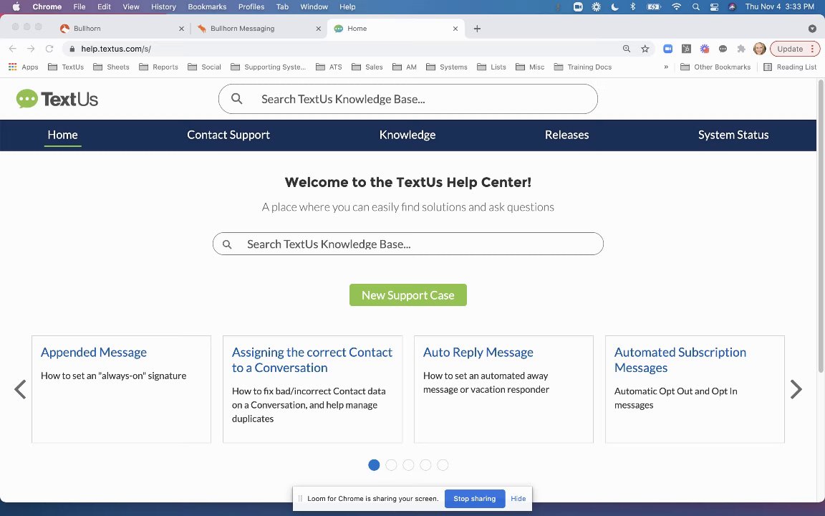Click the browser forward arrow

point(31,49)
